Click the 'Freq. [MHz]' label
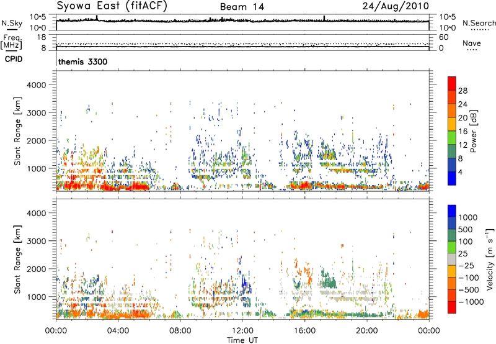The image size is (496, 344). click(11, 42)
